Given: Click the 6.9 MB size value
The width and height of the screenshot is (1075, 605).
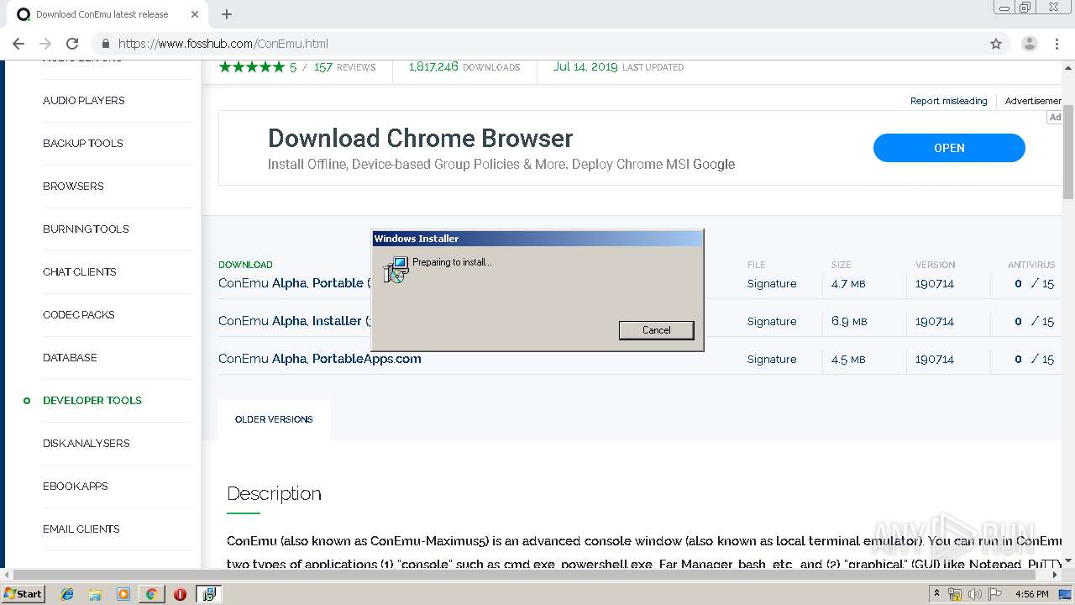Looking at the screenshot, I should click(x=848, y=322).
